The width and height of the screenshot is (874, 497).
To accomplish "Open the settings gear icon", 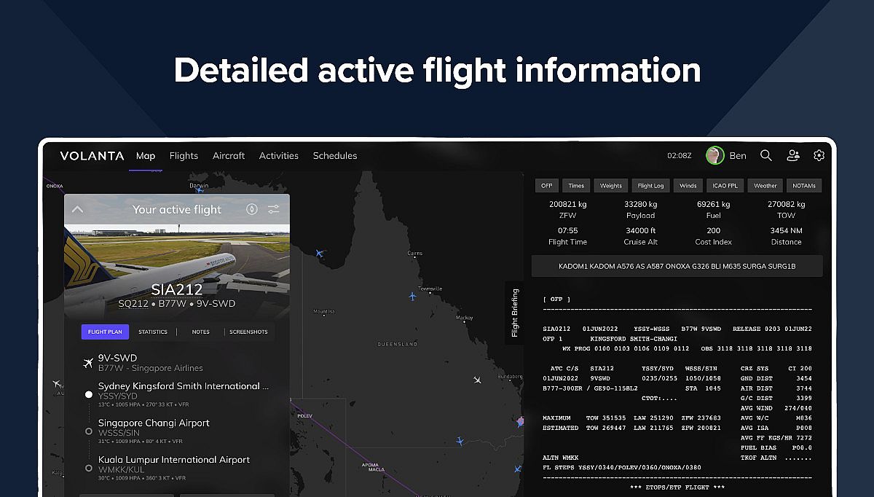I will click(x=819, y=155).
